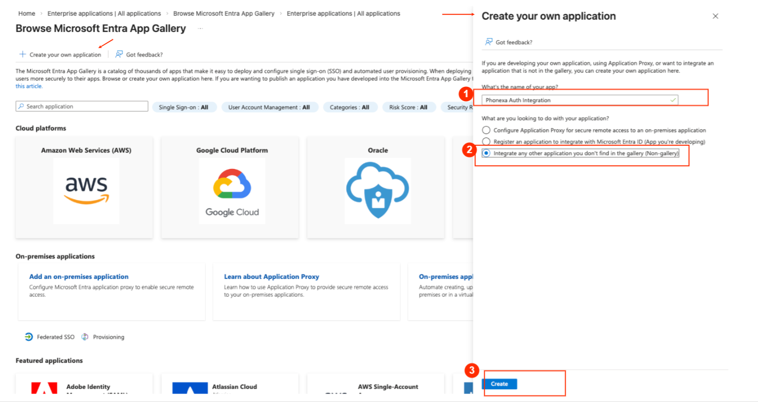
Task: Click the Federated SSO icon
Action: [x=29, y=337]
